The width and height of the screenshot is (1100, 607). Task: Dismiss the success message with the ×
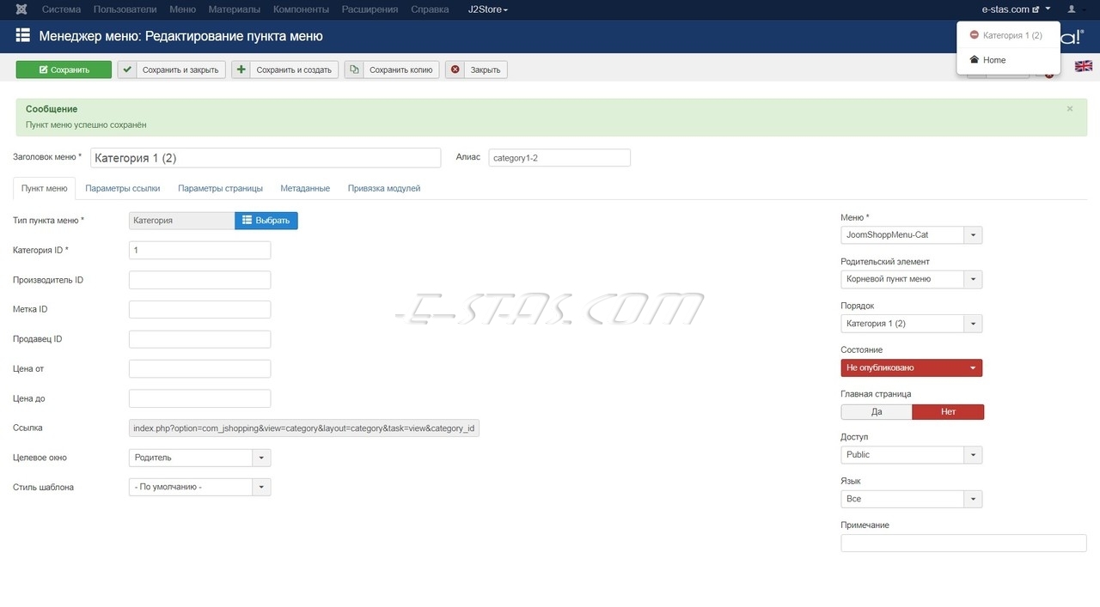pyautogui.click(x=1070, y=109)
